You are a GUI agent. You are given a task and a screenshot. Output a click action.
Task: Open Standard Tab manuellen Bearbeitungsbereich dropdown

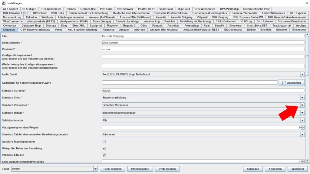(302, 134)
